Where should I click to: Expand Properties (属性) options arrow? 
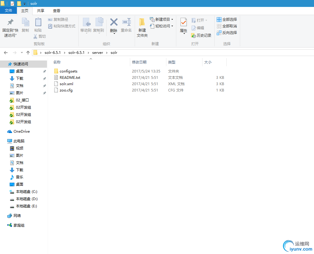pos(184,34)
